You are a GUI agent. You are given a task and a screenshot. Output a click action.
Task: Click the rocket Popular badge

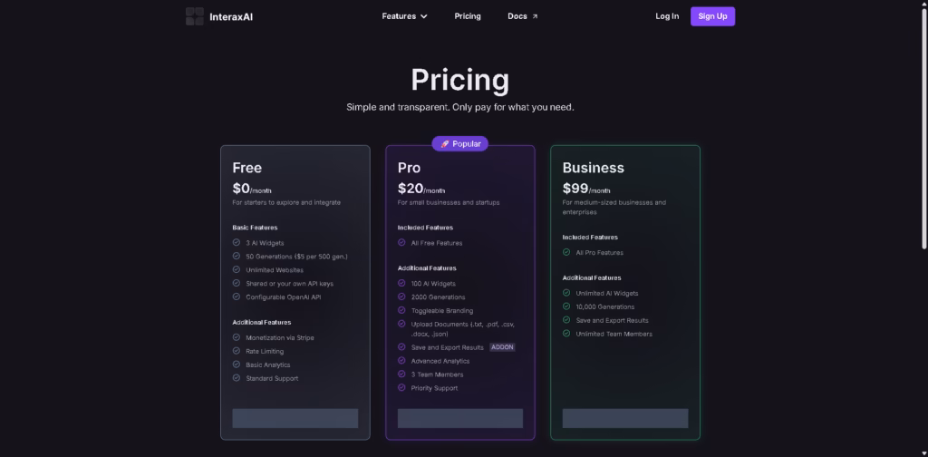coord(459,144)
